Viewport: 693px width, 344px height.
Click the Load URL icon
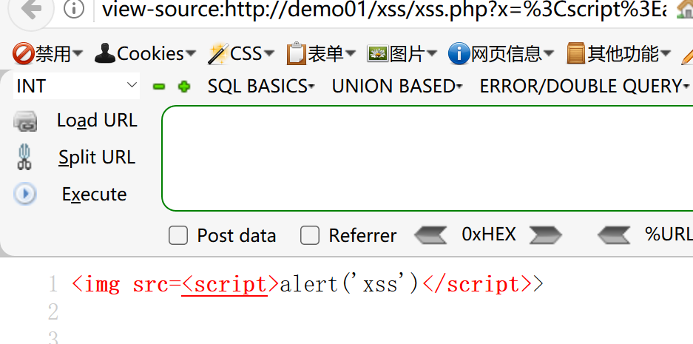[x=25, y=121]
